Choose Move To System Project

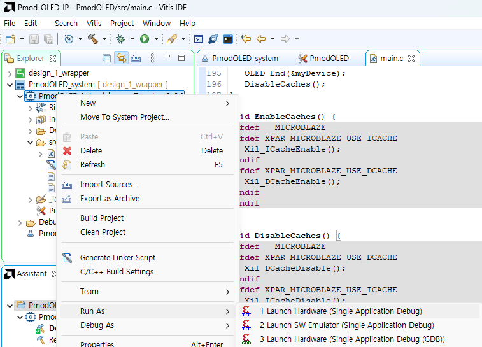coord(148,117)
